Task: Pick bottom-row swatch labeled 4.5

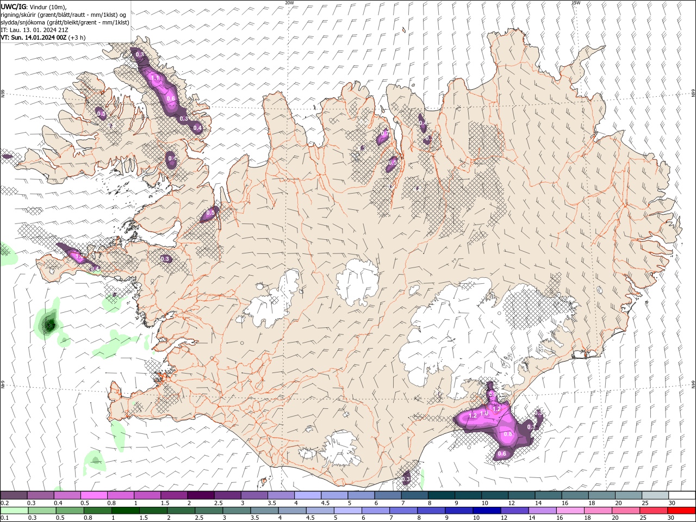Action: coord(320,511)
